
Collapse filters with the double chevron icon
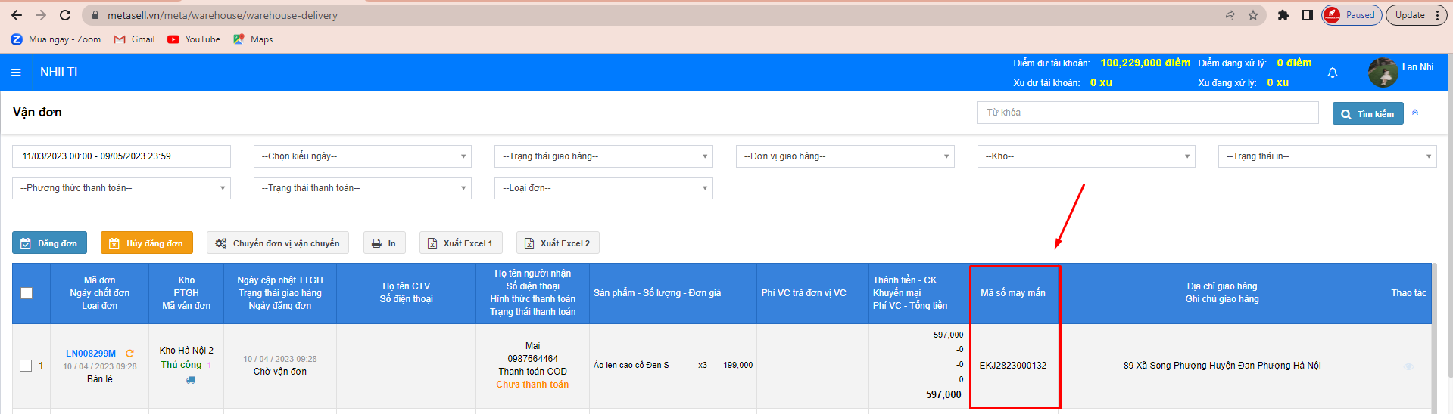tap(1415, 113)
